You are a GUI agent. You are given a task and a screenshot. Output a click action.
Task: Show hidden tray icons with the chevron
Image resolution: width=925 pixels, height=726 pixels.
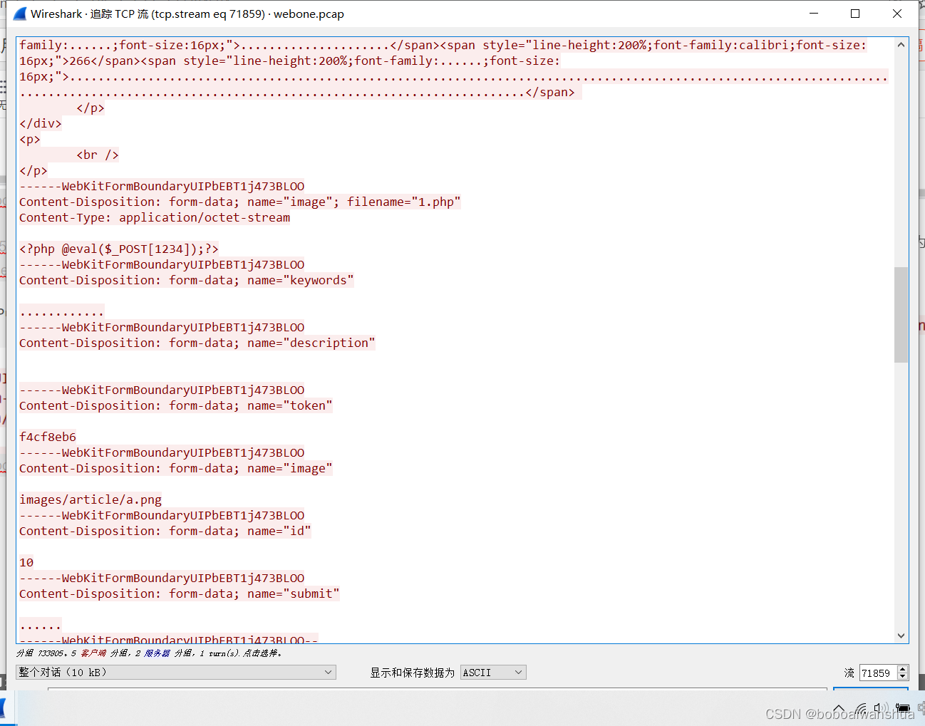pyautogui.click(x=839, y=709)
